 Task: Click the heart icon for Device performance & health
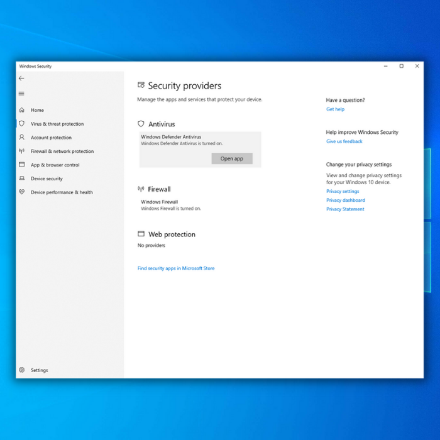21,192
